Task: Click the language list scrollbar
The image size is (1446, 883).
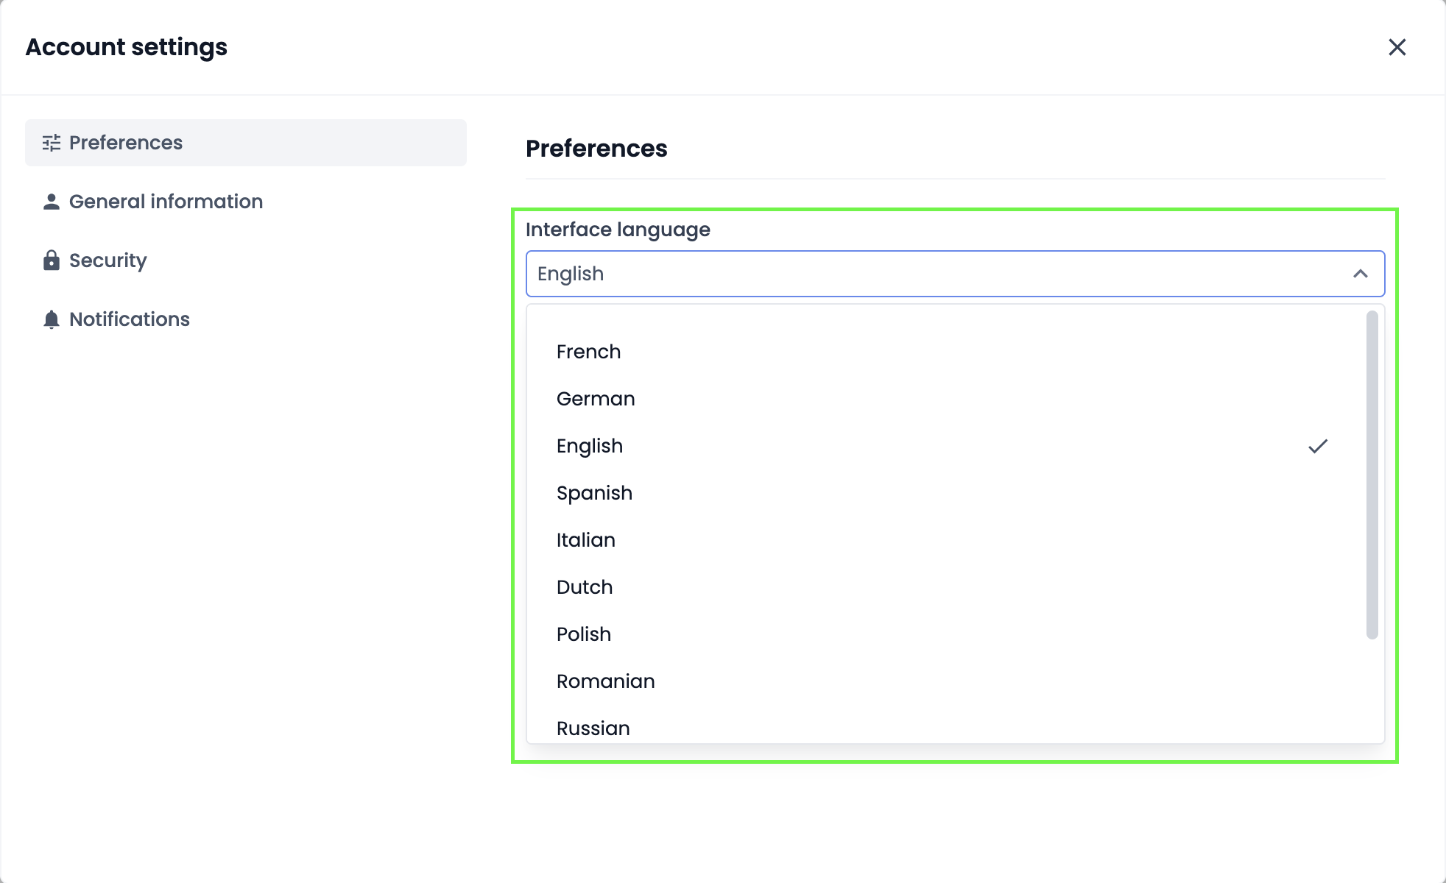Action: (x=1372, y=475)
